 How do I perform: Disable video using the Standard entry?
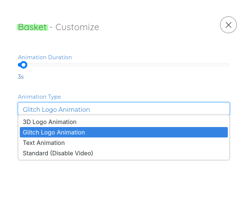pos(58,153)
